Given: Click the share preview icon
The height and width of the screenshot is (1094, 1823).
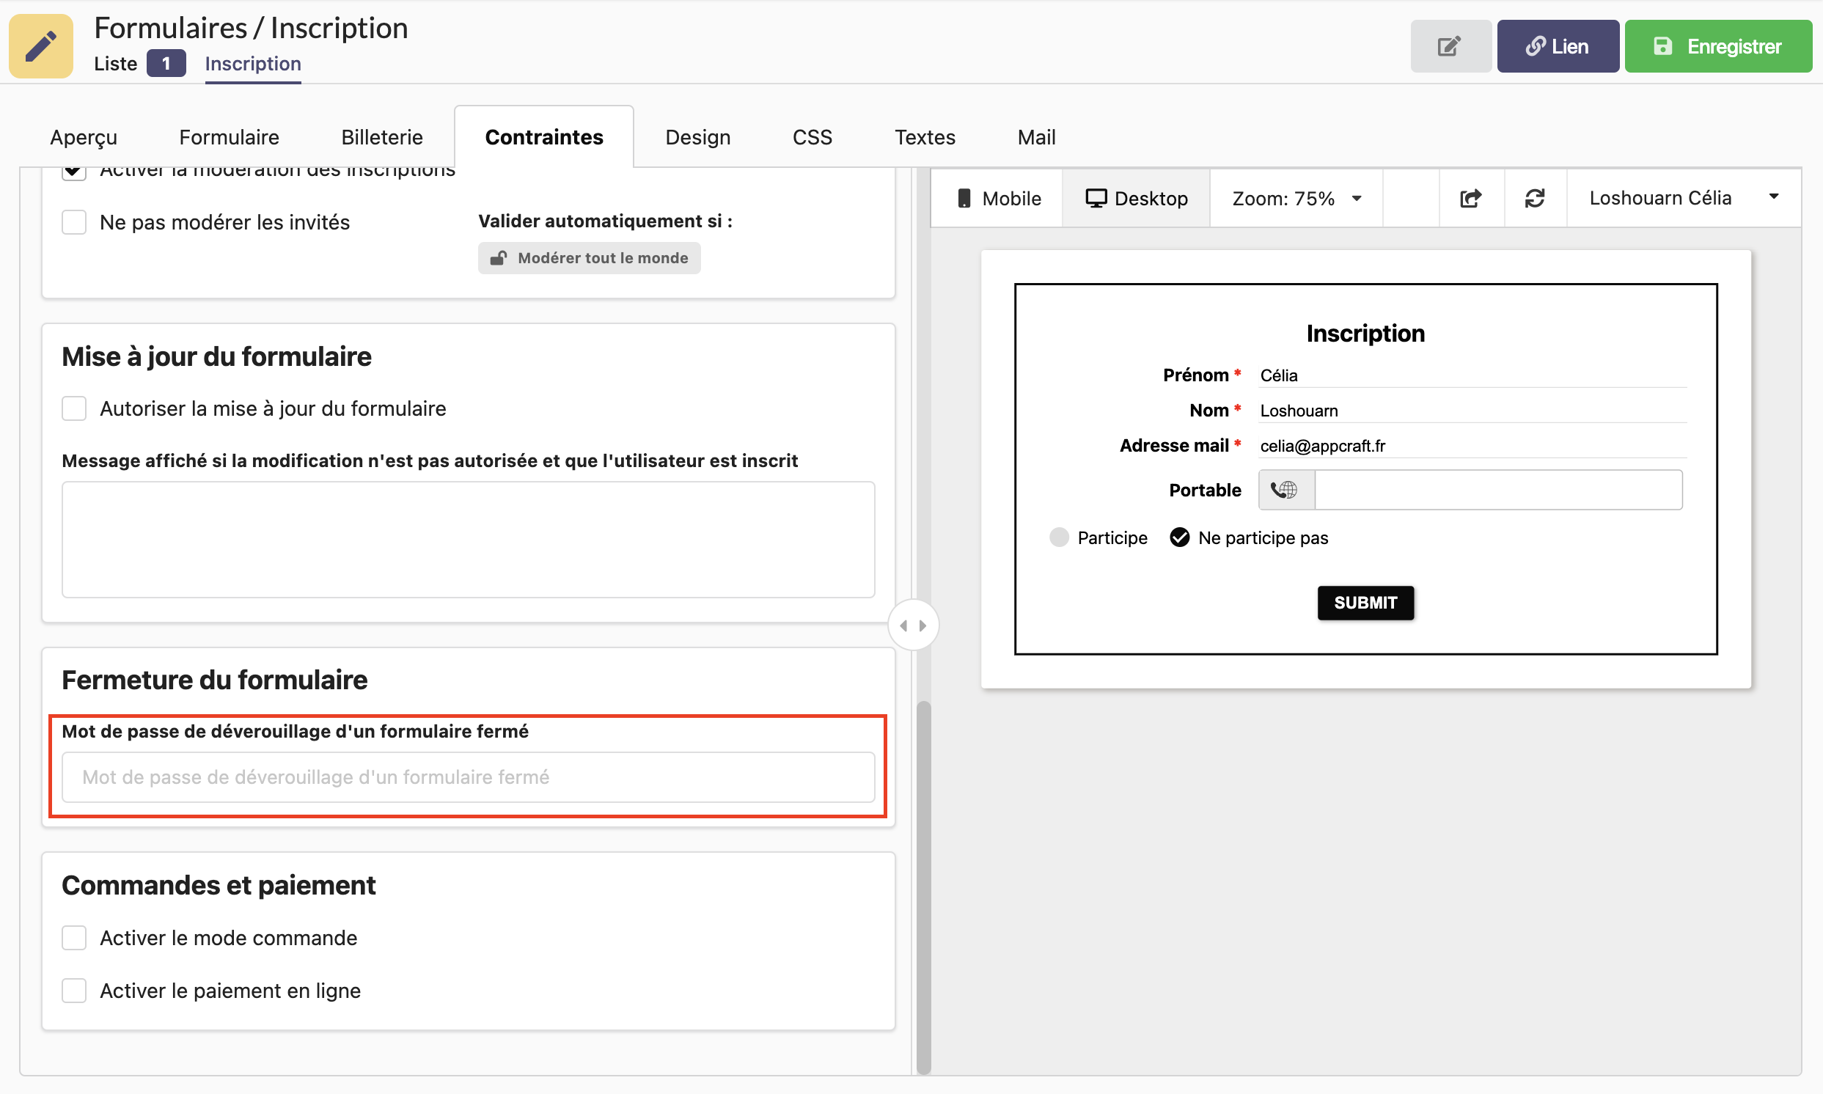Looking at the screenshot, I should pos(1470,198).
